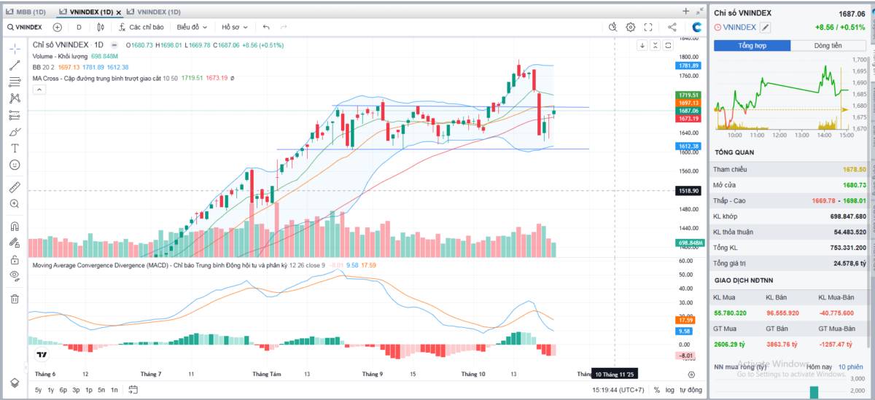
Task: Click the collapse arrows icon beside plus
Action: point(699,12)
